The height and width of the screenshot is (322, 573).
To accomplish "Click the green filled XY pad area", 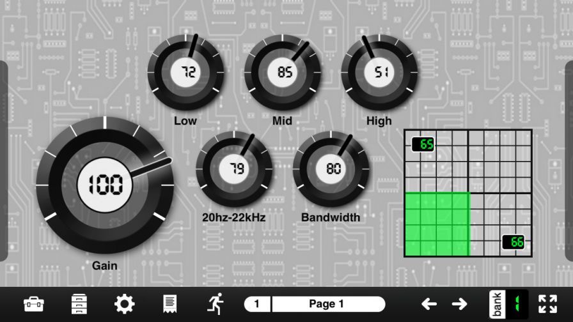I will pyautogui.click(x=437, y=224).
